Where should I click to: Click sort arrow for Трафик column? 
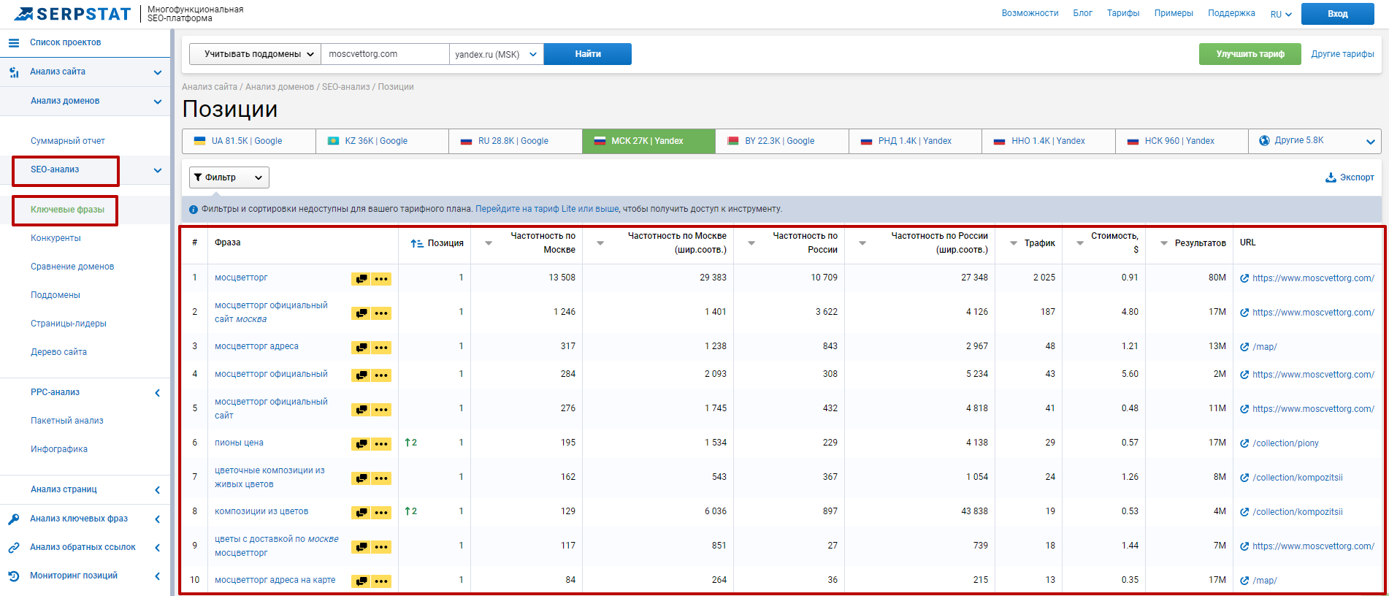(1014, 243)
